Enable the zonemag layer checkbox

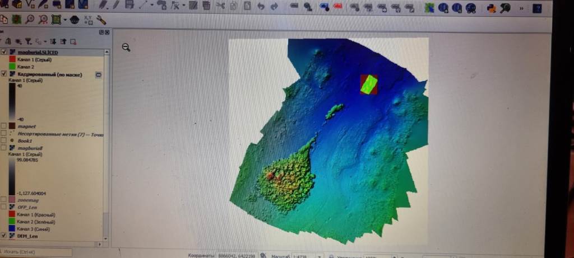coord(4,200)
